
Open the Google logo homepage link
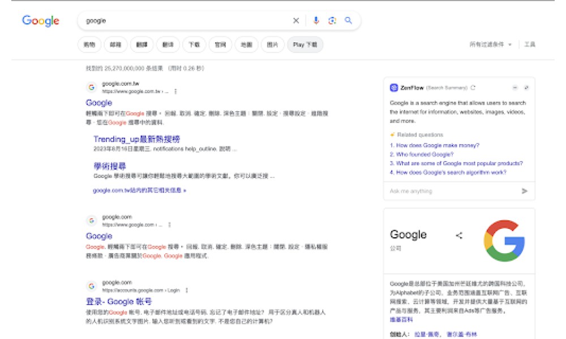click(40, 21)
